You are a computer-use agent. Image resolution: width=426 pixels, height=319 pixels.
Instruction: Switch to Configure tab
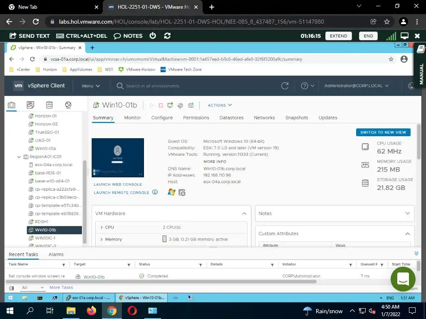point(162,118)
